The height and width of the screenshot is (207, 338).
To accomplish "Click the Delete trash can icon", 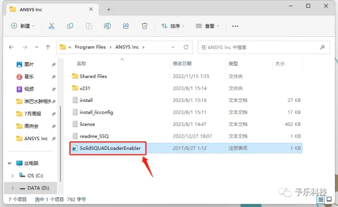I will 144,26.
